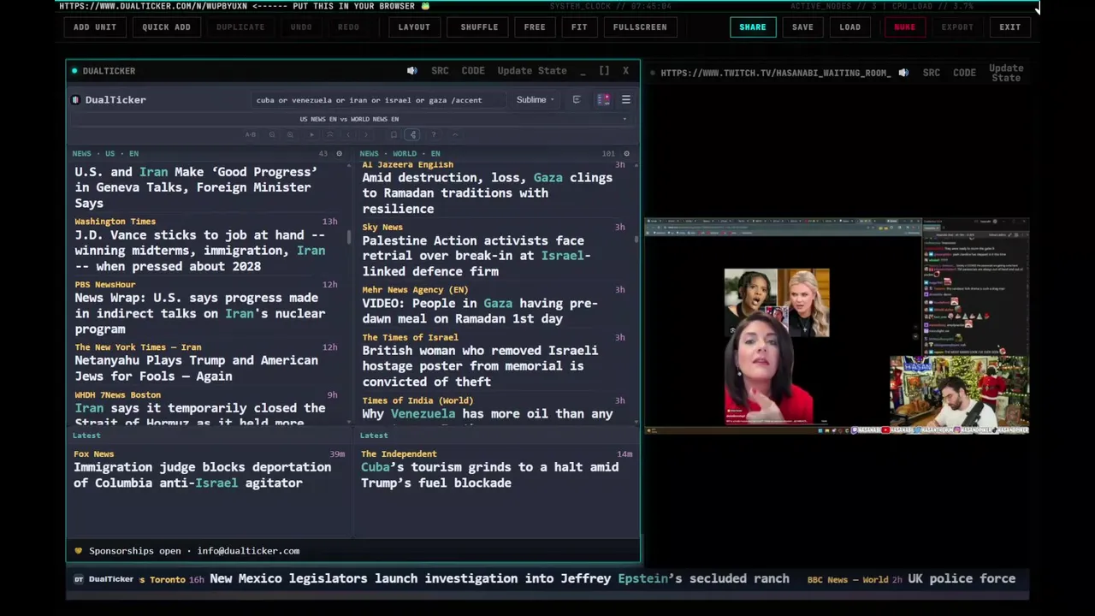Open SRC tab of DUALTICKER node

tap(440, 71)
